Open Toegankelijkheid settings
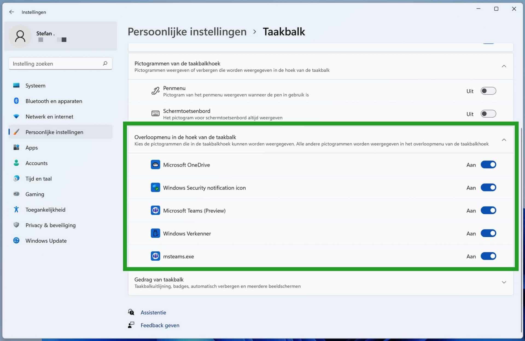The width and height of the screenshot is (525, 341). 45,209
